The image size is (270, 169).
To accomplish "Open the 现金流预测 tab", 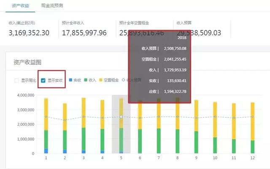I will point(53,5).
